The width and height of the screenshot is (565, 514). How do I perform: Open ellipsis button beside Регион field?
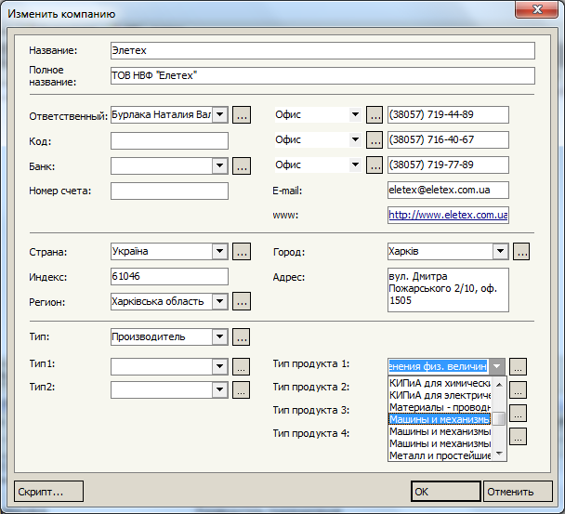(242, 301)
